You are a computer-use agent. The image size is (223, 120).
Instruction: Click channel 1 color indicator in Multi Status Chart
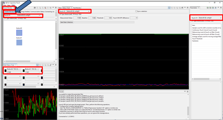[x=5, y=71]
